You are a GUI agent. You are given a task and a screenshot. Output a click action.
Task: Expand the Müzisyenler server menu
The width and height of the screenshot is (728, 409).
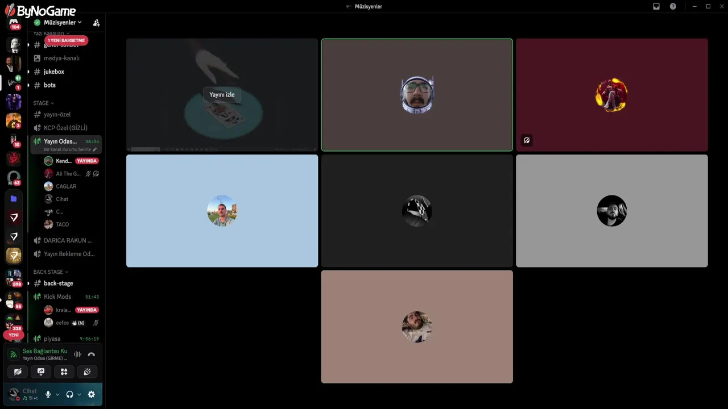pyautogui.click(x=63, y=23)
